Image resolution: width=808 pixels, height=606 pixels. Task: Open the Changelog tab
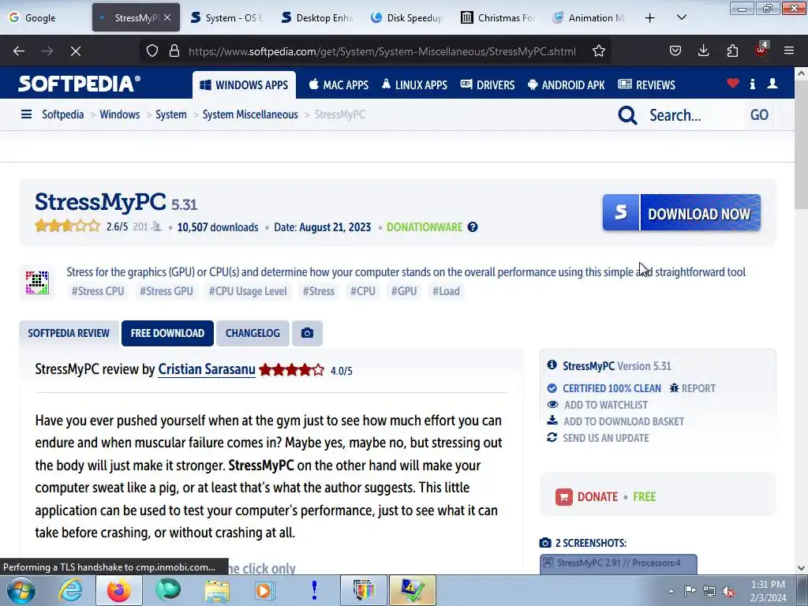(252, 334)
